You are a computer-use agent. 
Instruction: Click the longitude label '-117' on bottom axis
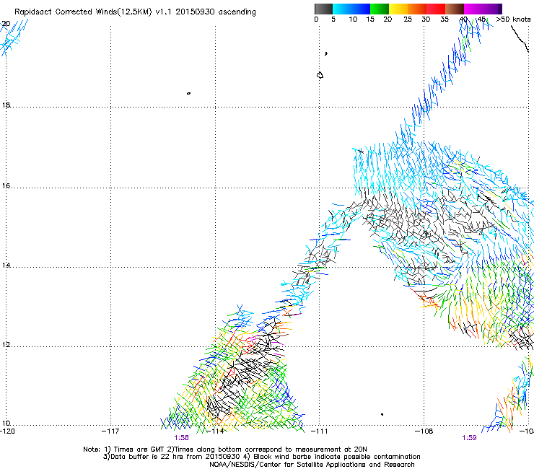pyautogui.click(x=110, y=431)
